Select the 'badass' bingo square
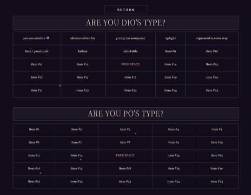 coord(83,52)
